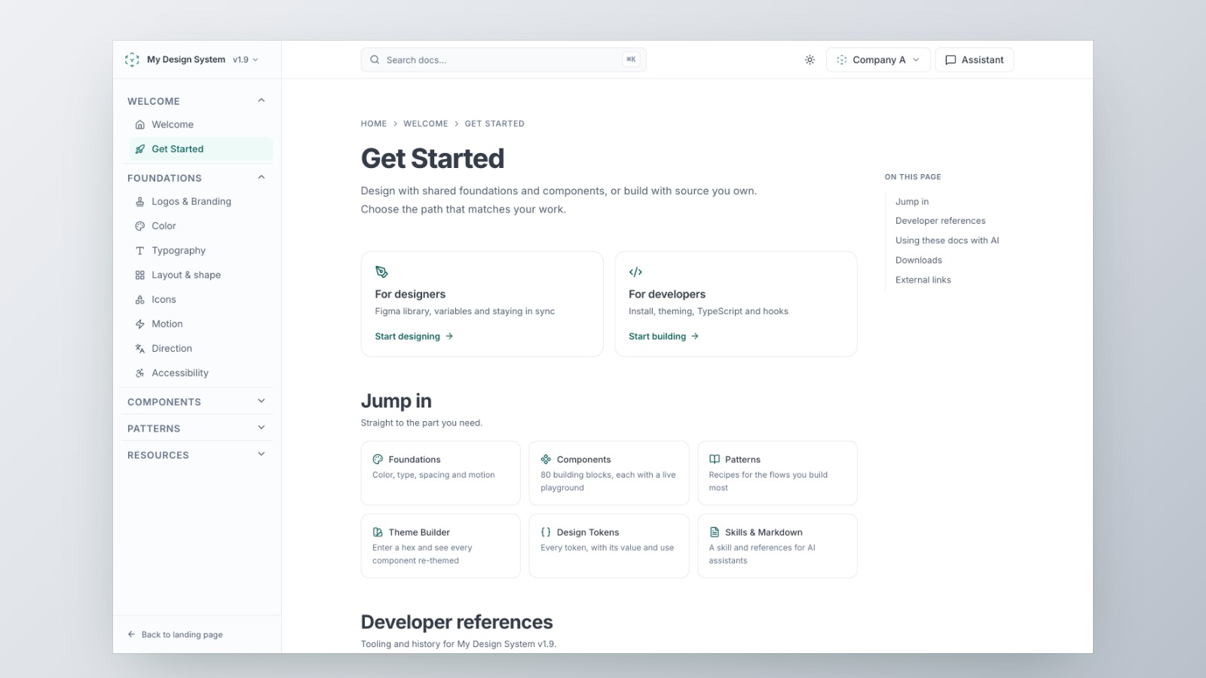This screenshot has width=1206, height=678.
Task: Click the HOME breadcrumb
Action: (x=374, y=124)
